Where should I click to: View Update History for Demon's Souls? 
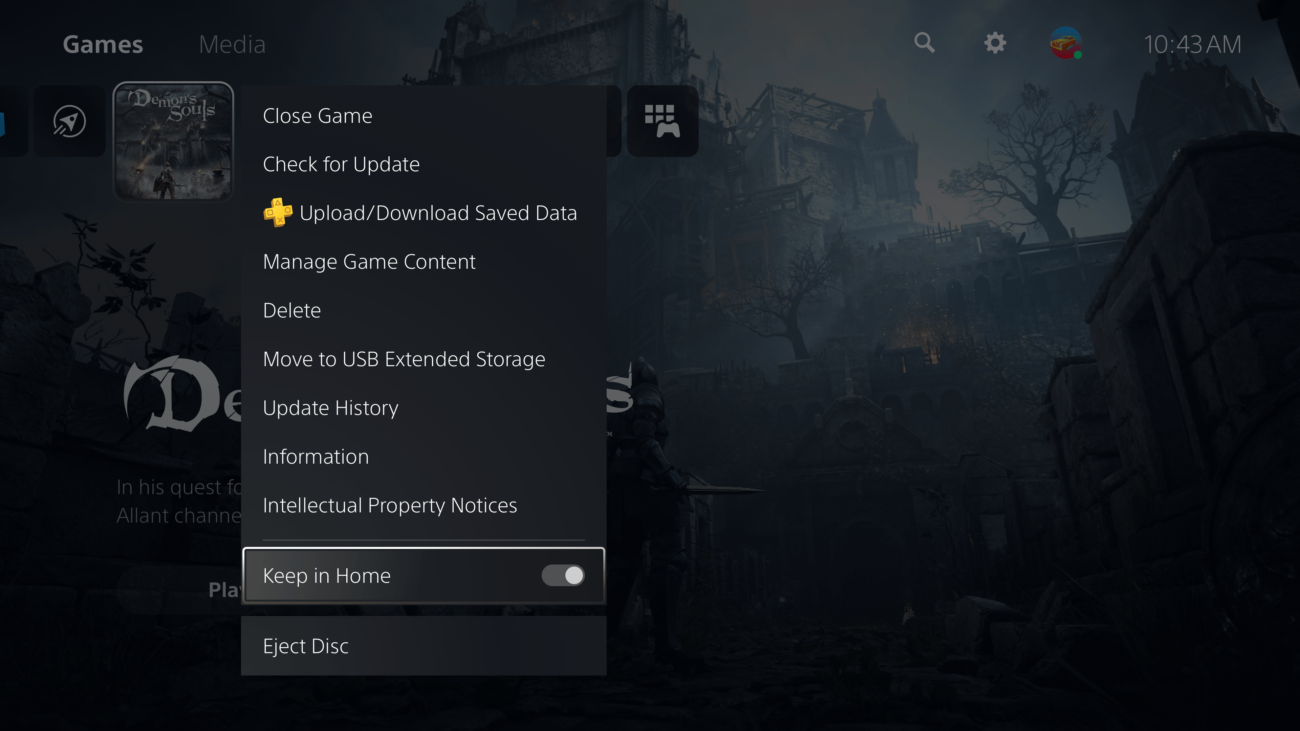point(330,407)
